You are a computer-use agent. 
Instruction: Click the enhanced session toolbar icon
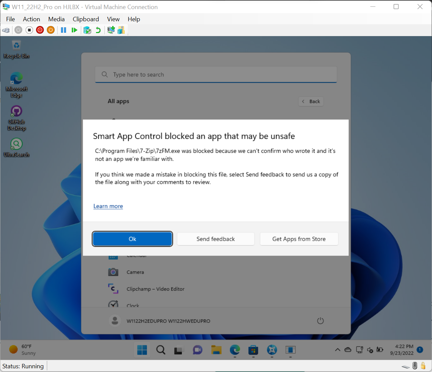(x=111, y=30)
